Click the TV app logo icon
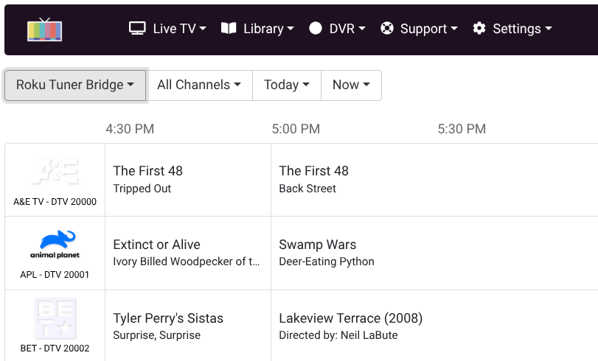The height and width of the screenshot is (361, 598). [44, 29]
